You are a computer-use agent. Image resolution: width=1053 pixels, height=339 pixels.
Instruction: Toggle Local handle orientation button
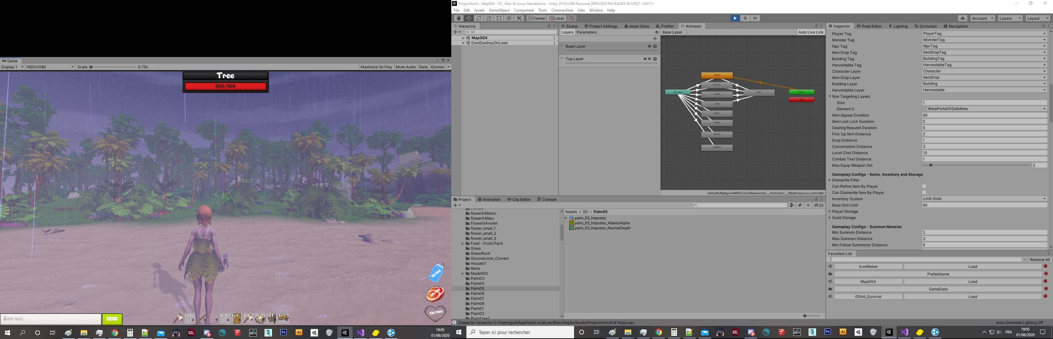(557, 18)
